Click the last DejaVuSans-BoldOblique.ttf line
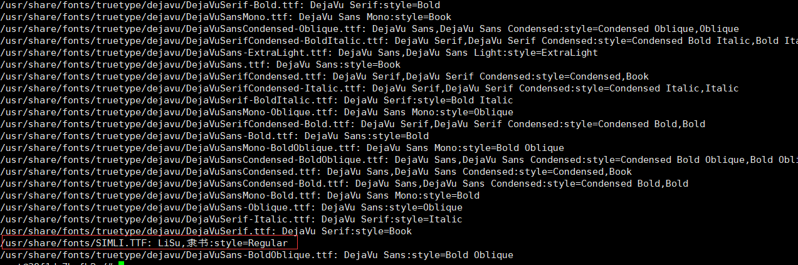The image size is (798, 265). 256,255
